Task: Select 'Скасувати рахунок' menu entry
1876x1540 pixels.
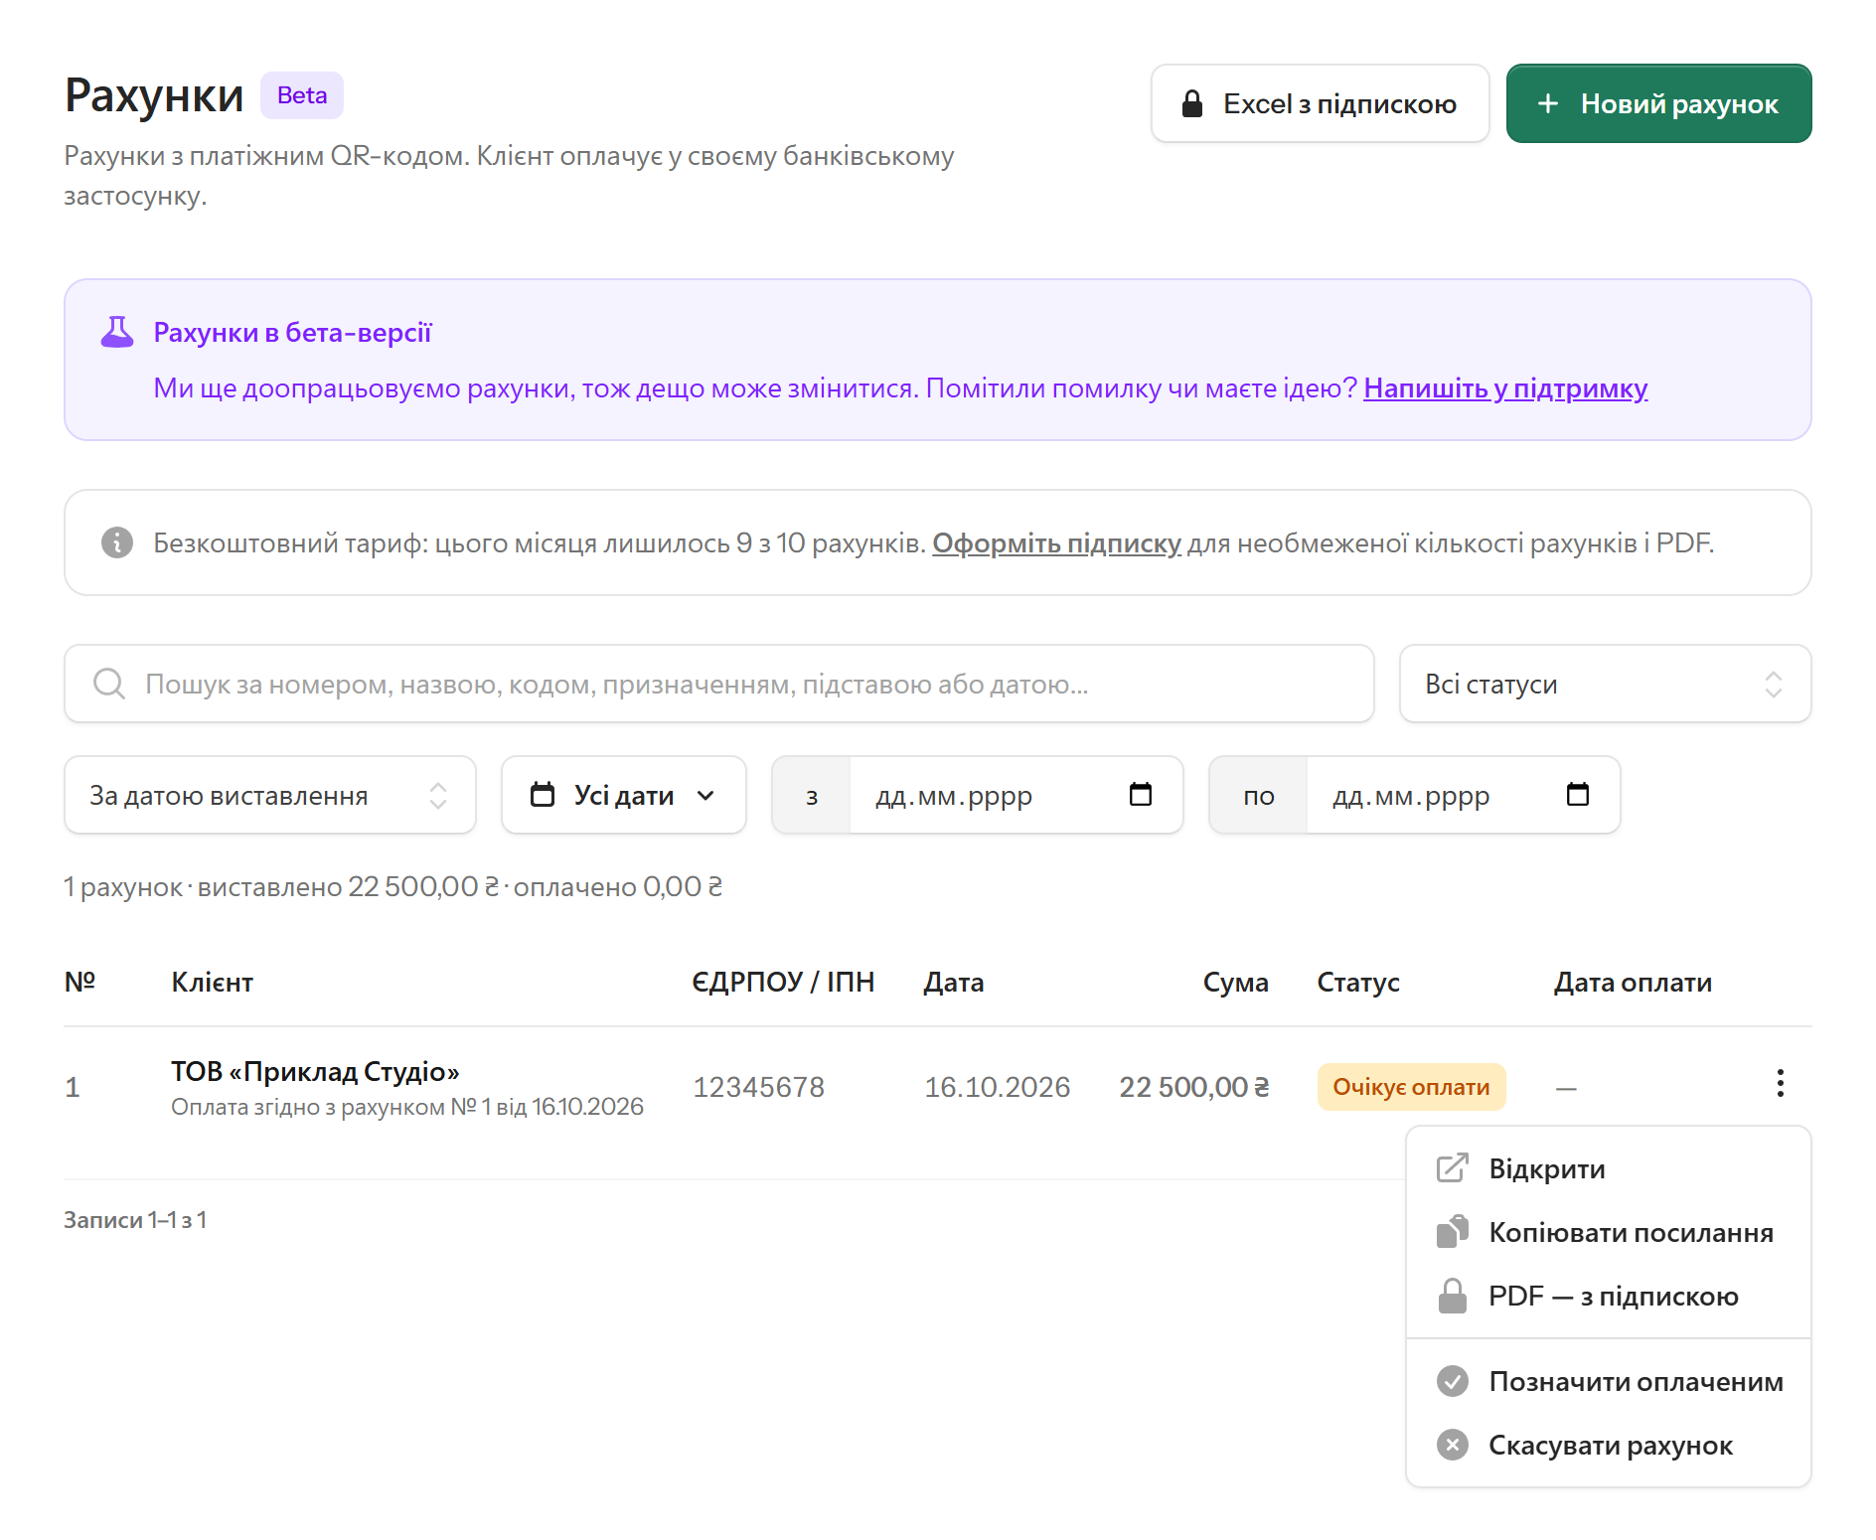Action: coord(1609,1445)
